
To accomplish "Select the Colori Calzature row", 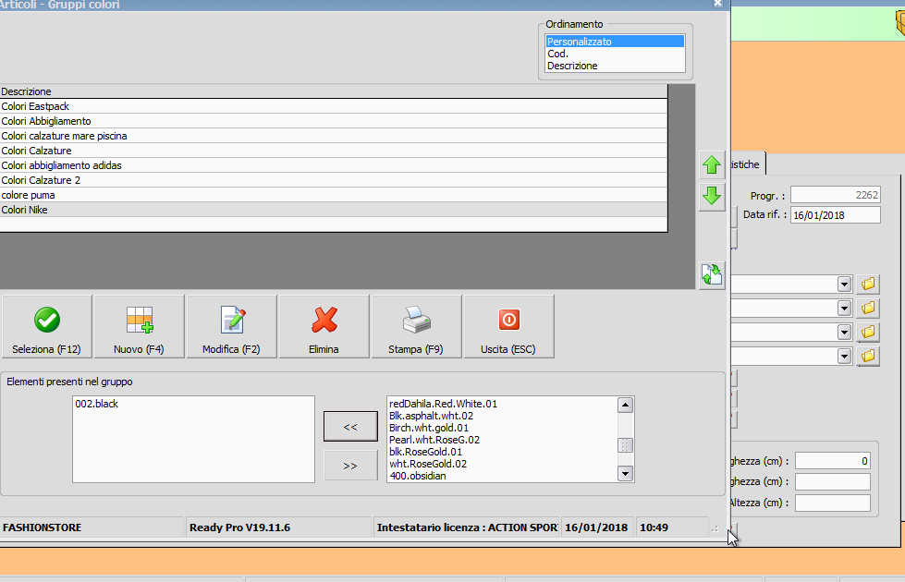I will 334,151.
